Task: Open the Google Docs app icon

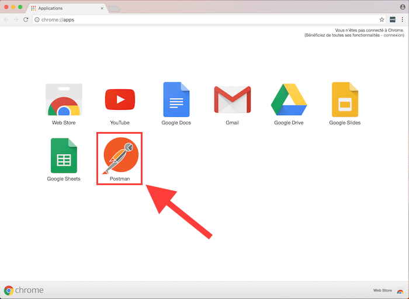Action: click(x=176, y=100)
